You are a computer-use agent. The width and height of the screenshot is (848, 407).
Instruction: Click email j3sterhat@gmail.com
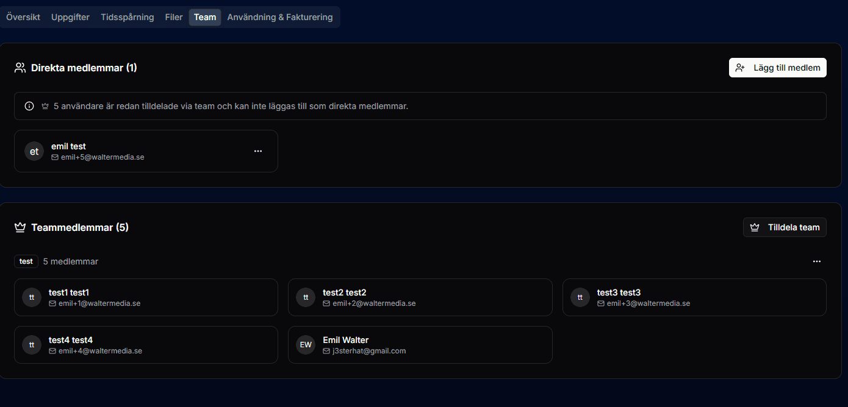(369, 351)
